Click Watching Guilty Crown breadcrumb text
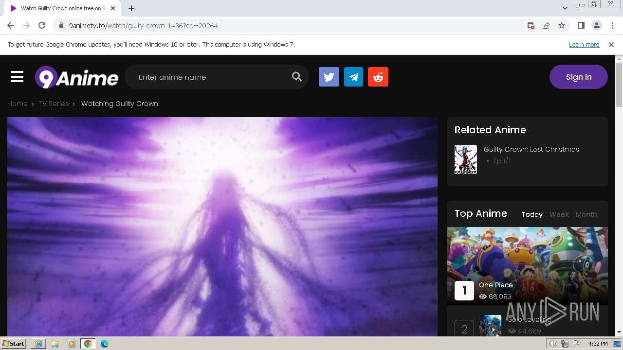623x350 pixels. pos(120,104)
